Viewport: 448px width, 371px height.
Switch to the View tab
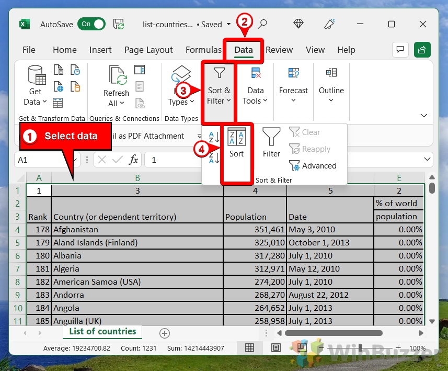click(315, 50)
